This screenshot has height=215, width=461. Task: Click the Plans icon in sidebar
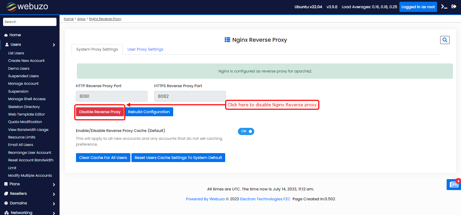click(x=6, y=184)
